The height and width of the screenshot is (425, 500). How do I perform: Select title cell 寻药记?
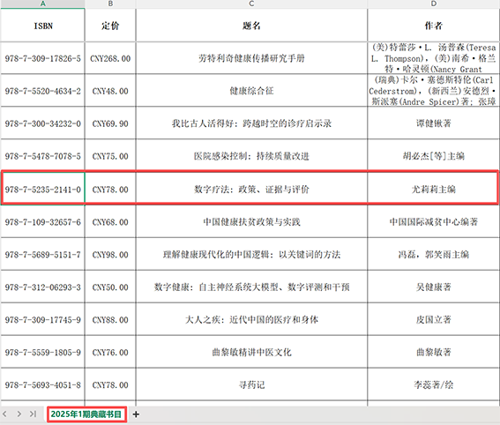(x=251, y=384)
